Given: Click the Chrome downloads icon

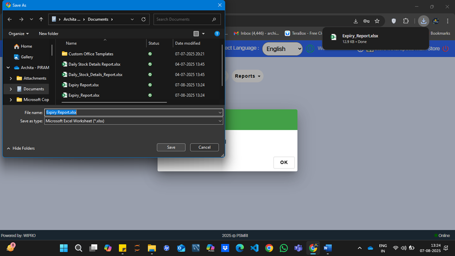Looking at the screenshot, I should (424, 21).
